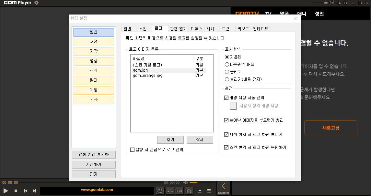
Task: Open settings via the title bar gear icon
Action: click(x=36, y=3)
